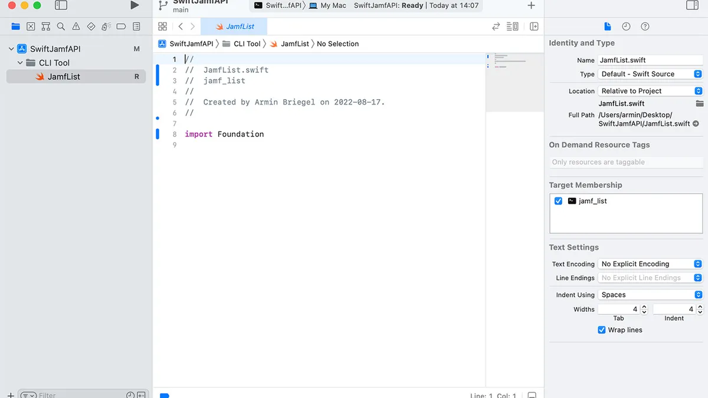Image resolution: width=708 pixels, height=398 pixels.
Task: Open the Find navigator magnifying glass
Action: point(61,26)
